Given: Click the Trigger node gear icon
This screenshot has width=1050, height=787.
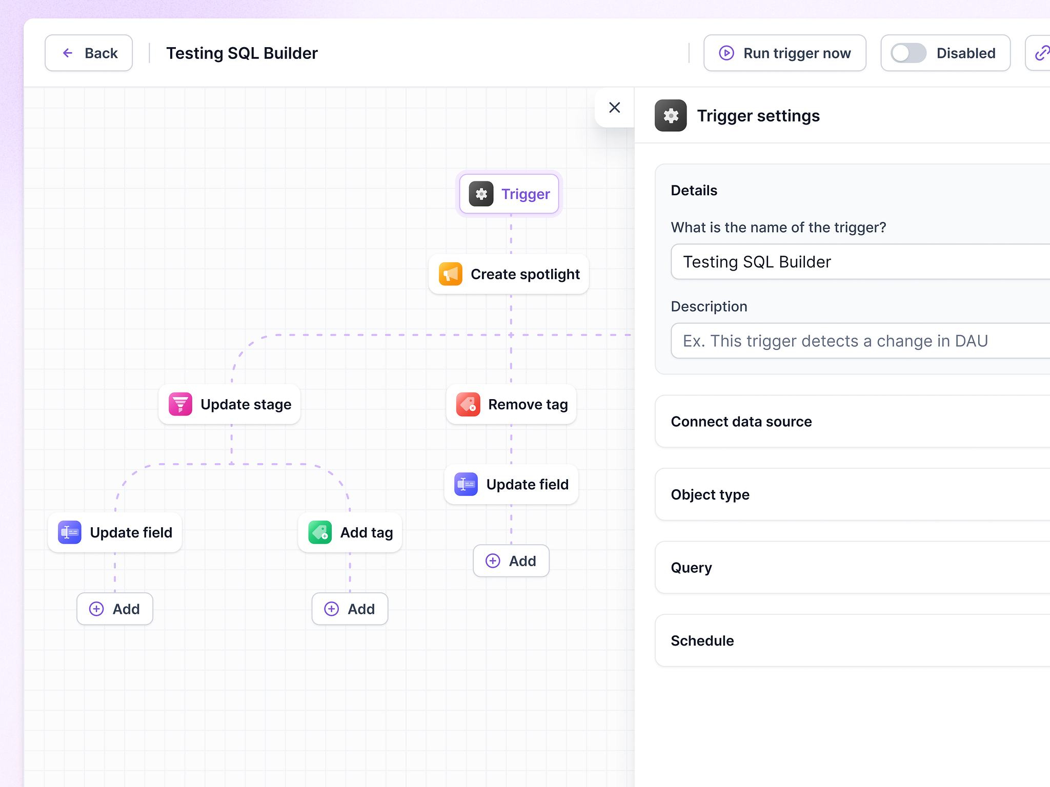Looking at the screenshot, I should [480, 194].
